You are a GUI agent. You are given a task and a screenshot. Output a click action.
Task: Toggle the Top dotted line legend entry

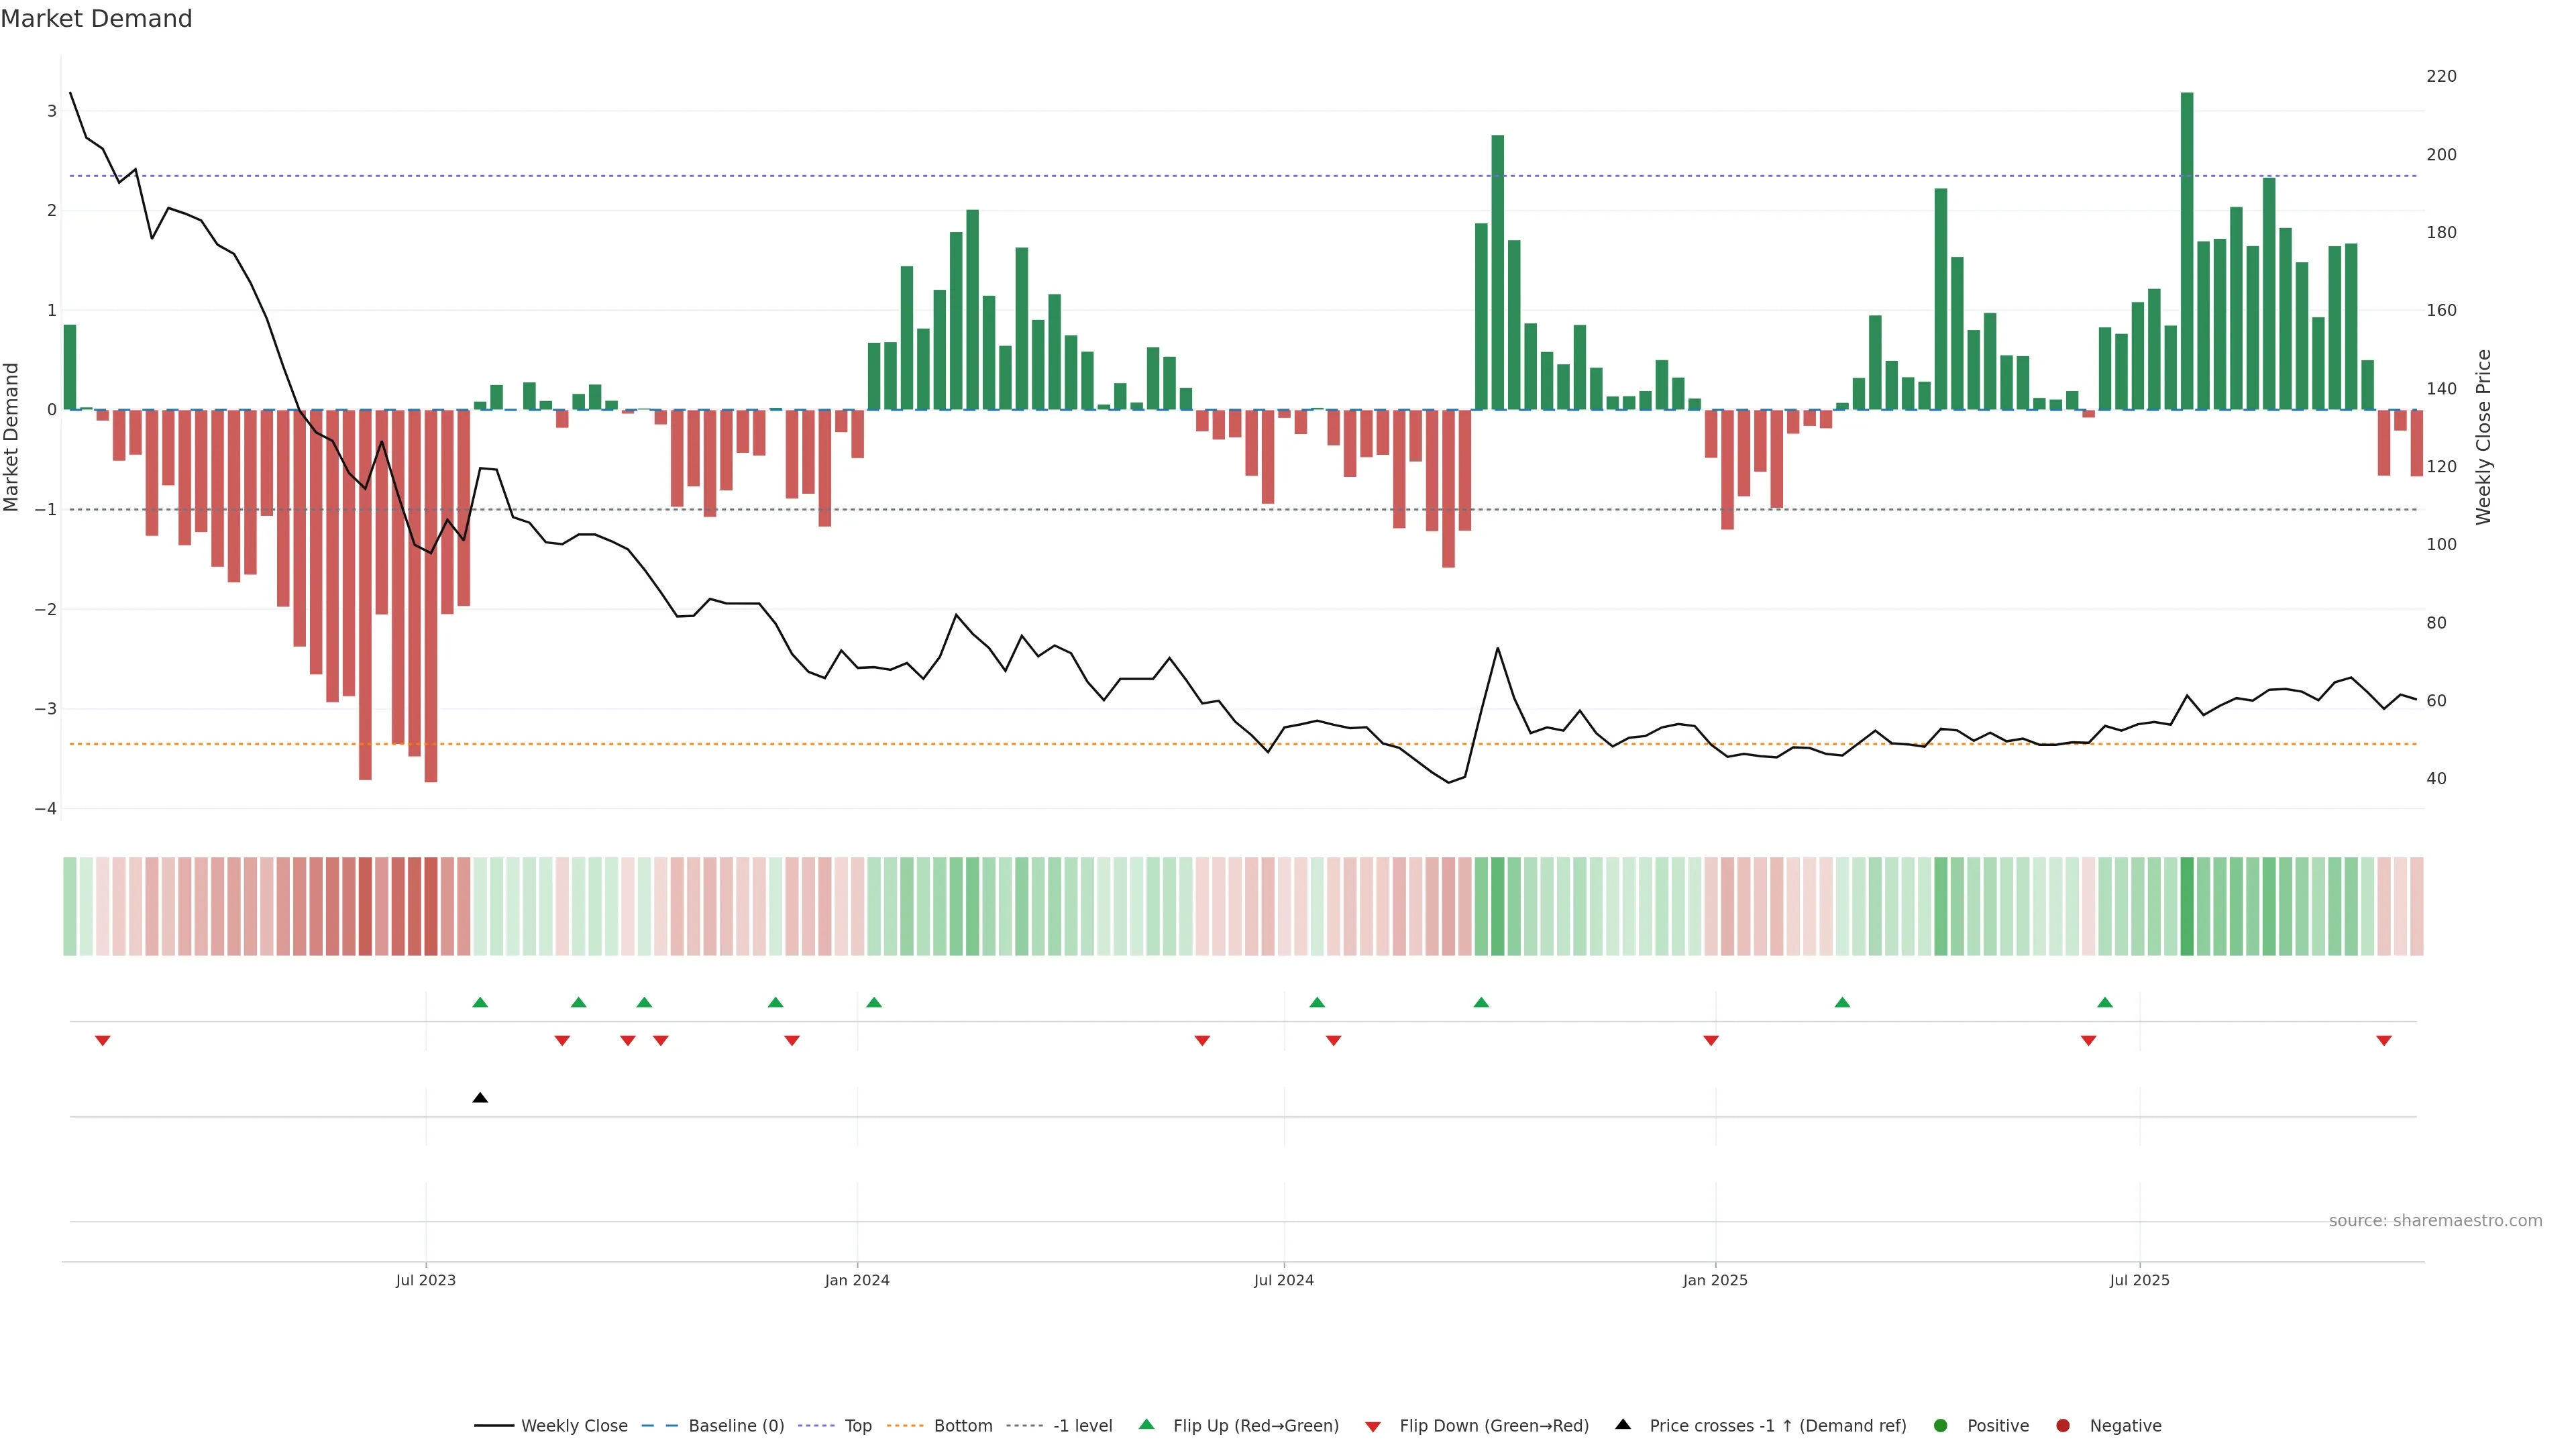(857, 1426)
